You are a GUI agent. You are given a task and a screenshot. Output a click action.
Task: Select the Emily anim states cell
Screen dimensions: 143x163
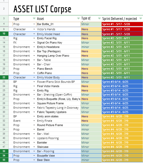click(x=58, y=116)
